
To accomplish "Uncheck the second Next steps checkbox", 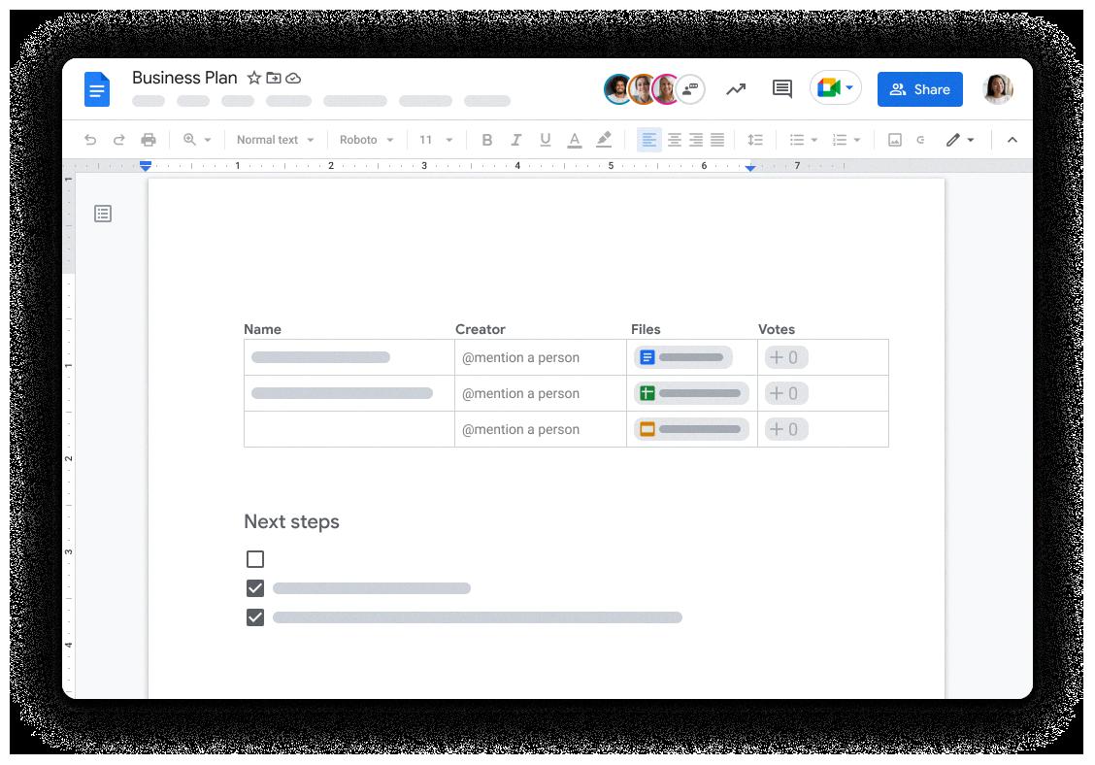I will point(255,587).
